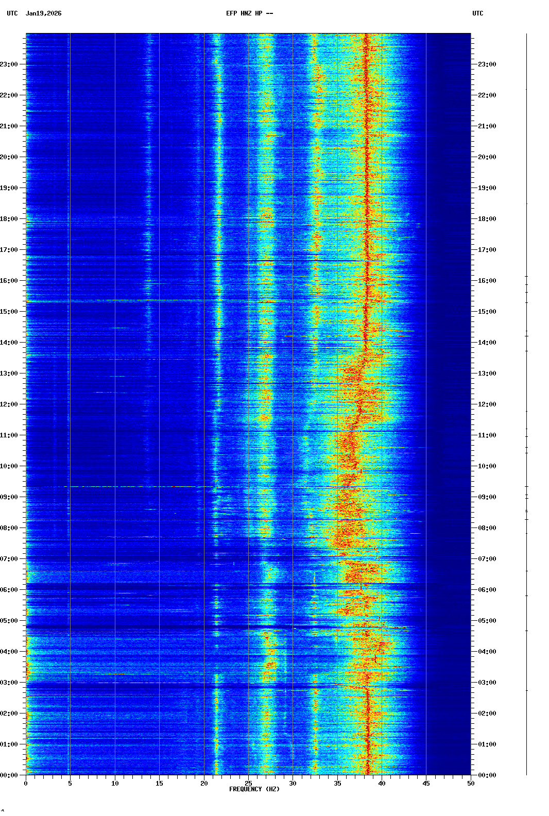Click the UTC label in top-left corner
The image size is (549, 816).
click(12, 13)
